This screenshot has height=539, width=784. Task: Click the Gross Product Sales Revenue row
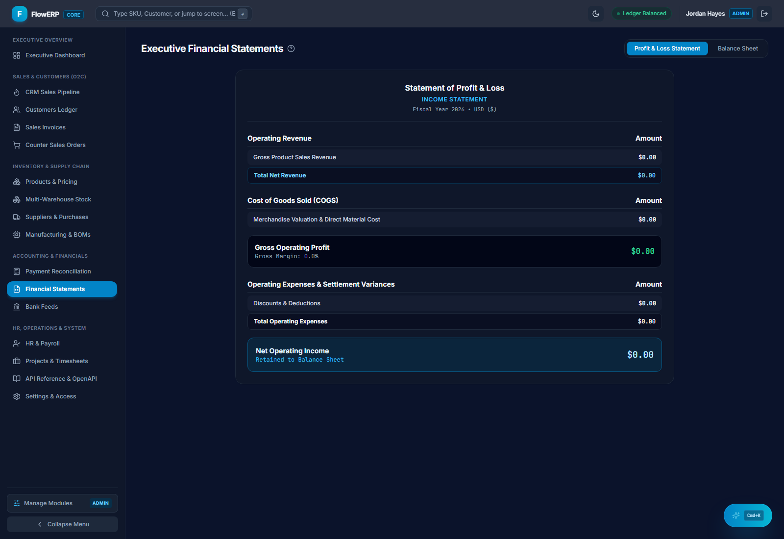[x=455, y=157]
